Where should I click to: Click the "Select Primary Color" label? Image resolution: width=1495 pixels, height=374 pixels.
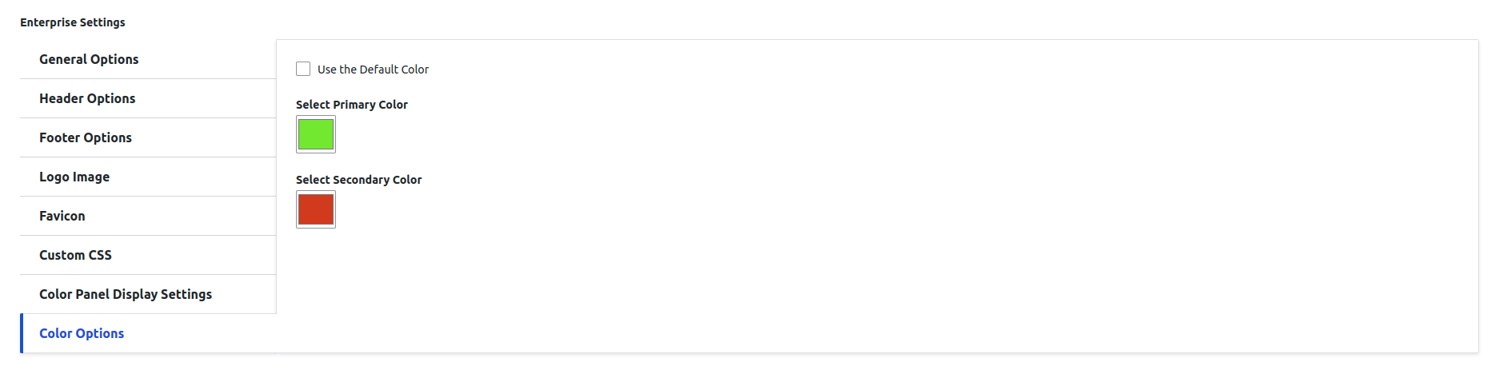[x=352, y=105]
